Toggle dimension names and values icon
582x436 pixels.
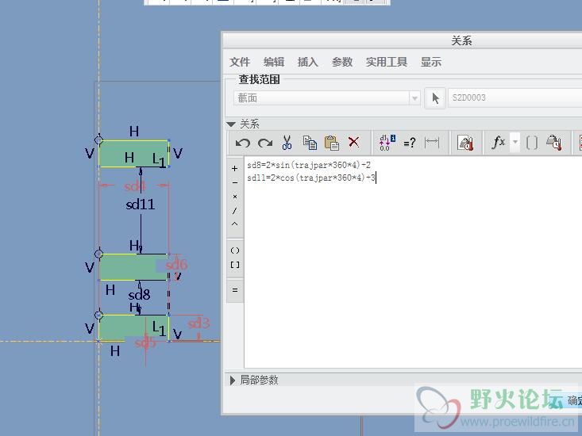(x=387, y=143)
